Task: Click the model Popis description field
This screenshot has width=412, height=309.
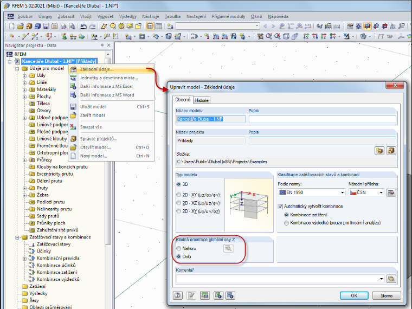Action: point(323,119)
